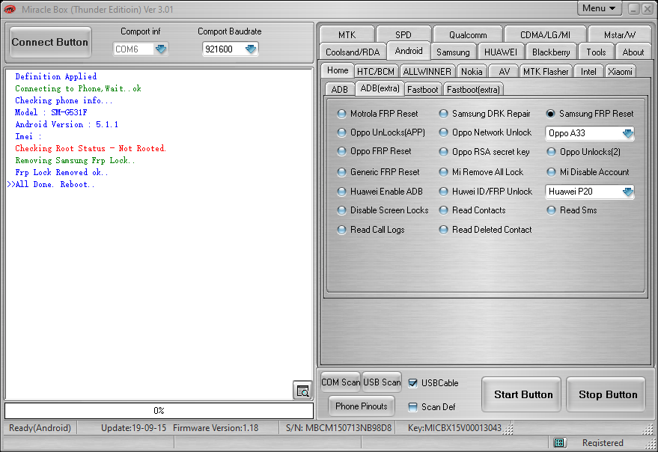Click the Start Button
The image size is (658, 452).
pyautogui.click(x=523, y=394)
